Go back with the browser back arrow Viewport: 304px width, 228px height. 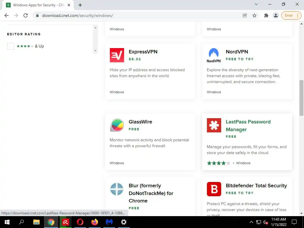coord(7,15)
